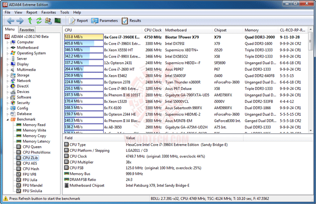Expand the Display tree node
316x204 pixels.
pos(7,64)
